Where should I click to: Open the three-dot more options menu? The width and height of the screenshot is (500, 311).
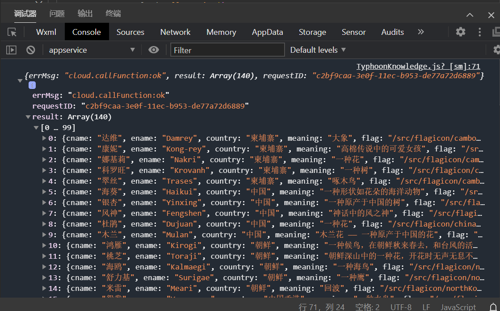(479, 32)
